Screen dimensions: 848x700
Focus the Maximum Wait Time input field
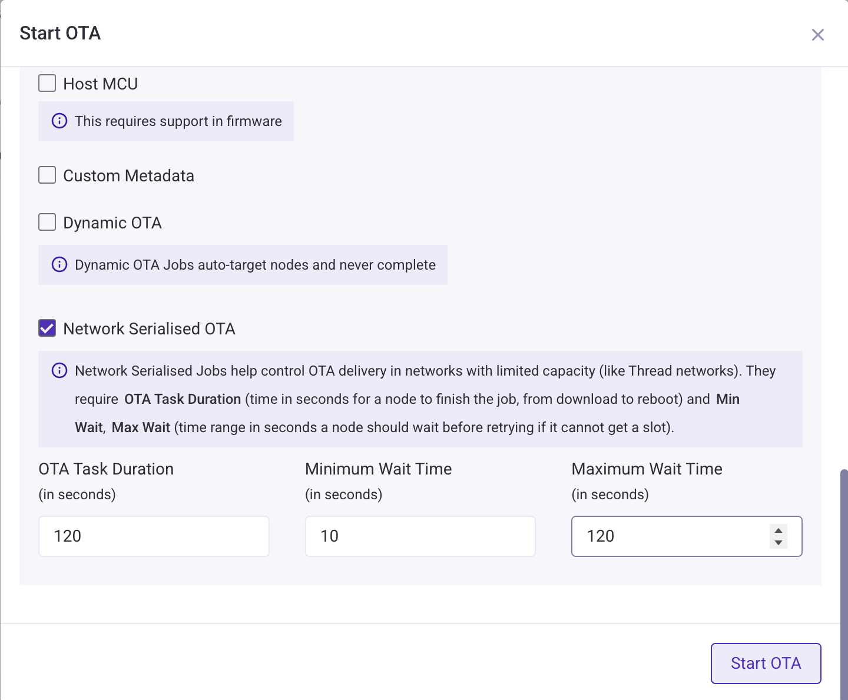(x=665, y=536)
